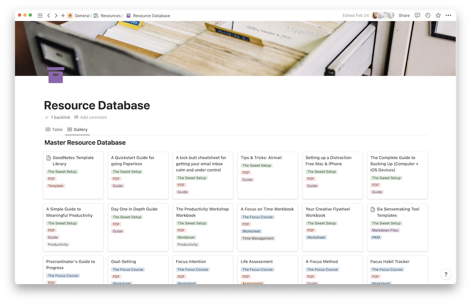Open The Complete Guide to Backing Up card
Screen dimensions: 471x304
pyautogui.click(x=398, y=175)
